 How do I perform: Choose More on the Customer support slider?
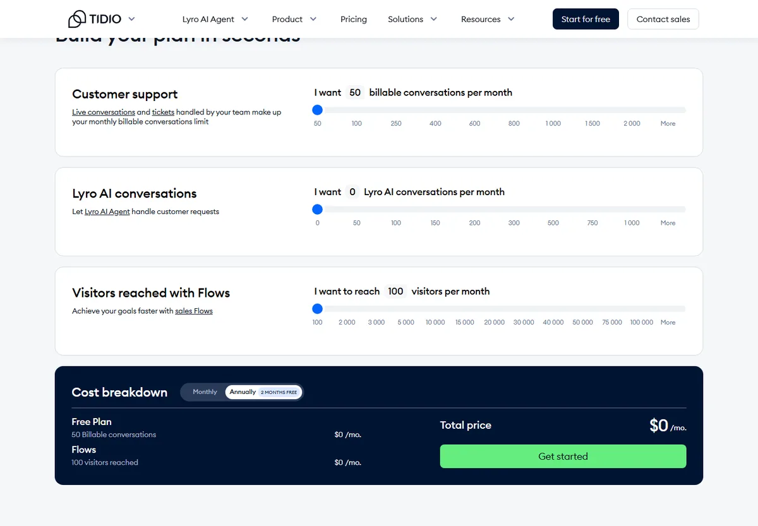pos(668,123)
